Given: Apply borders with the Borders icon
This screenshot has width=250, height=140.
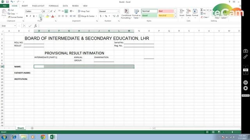Looking at the screenshot, I should click(x=41, y=16).
